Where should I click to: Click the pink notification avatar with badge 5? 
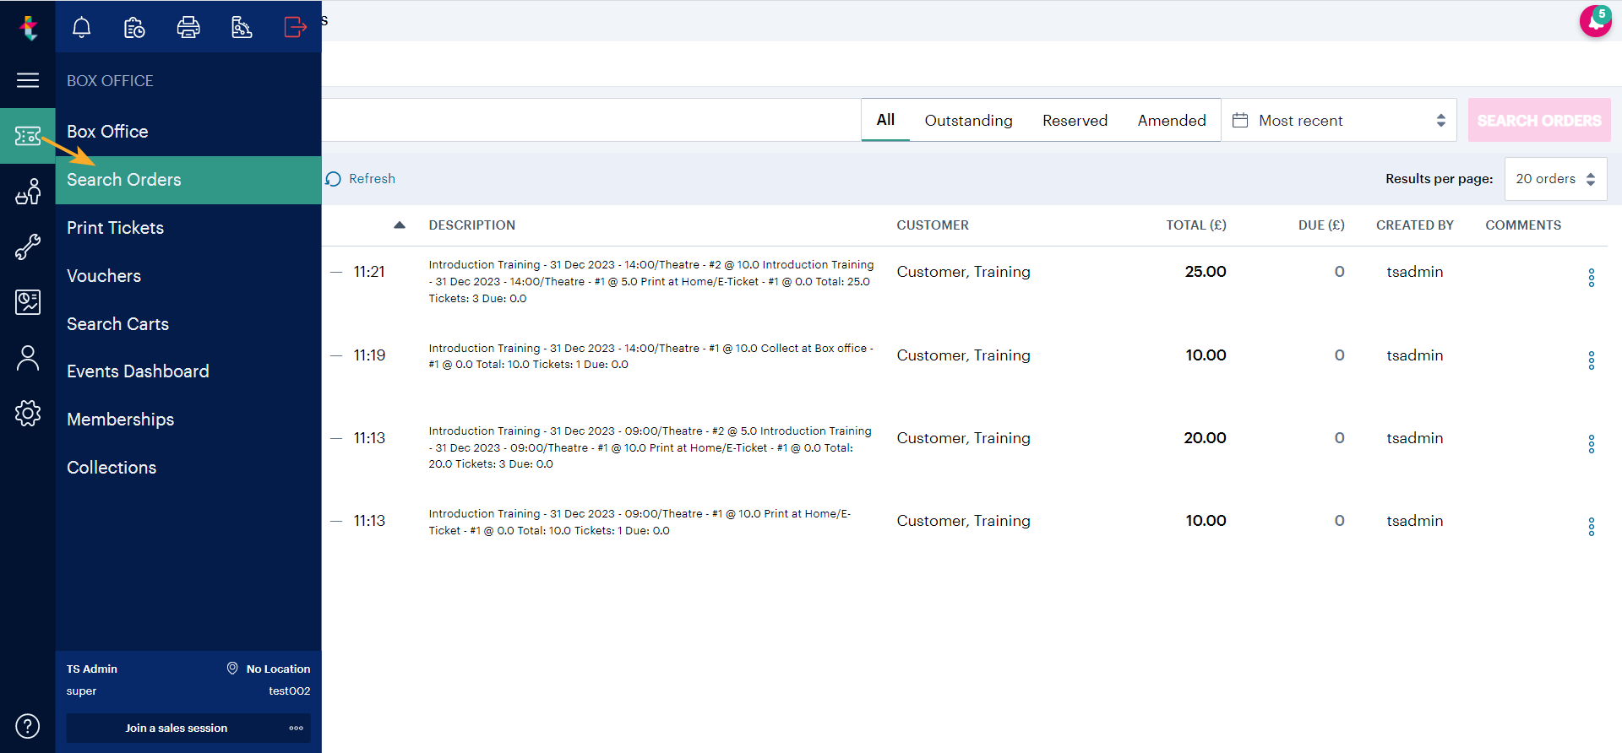point(1596,21)
